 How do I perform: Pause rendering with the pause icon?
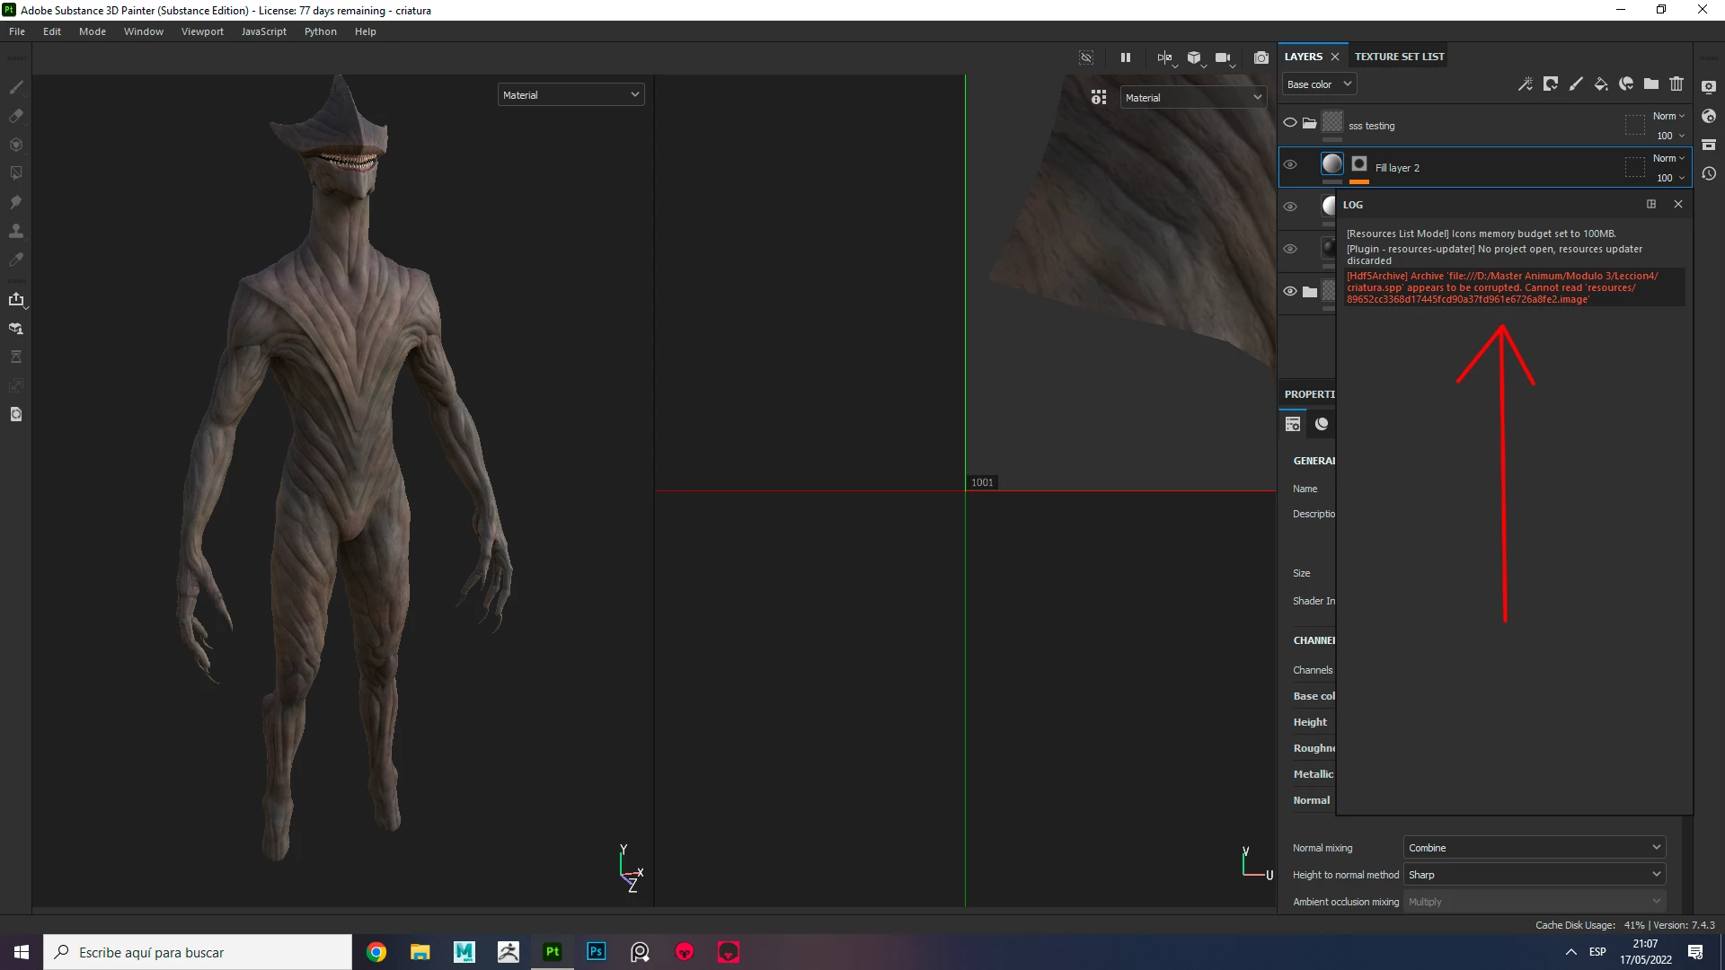(x=1126, y=57)
